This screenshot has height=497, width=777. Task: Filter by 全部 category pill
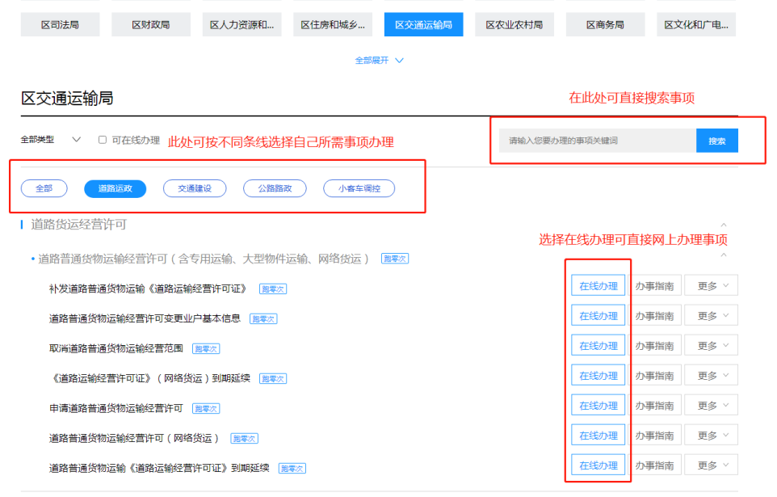tap(44, 188)
